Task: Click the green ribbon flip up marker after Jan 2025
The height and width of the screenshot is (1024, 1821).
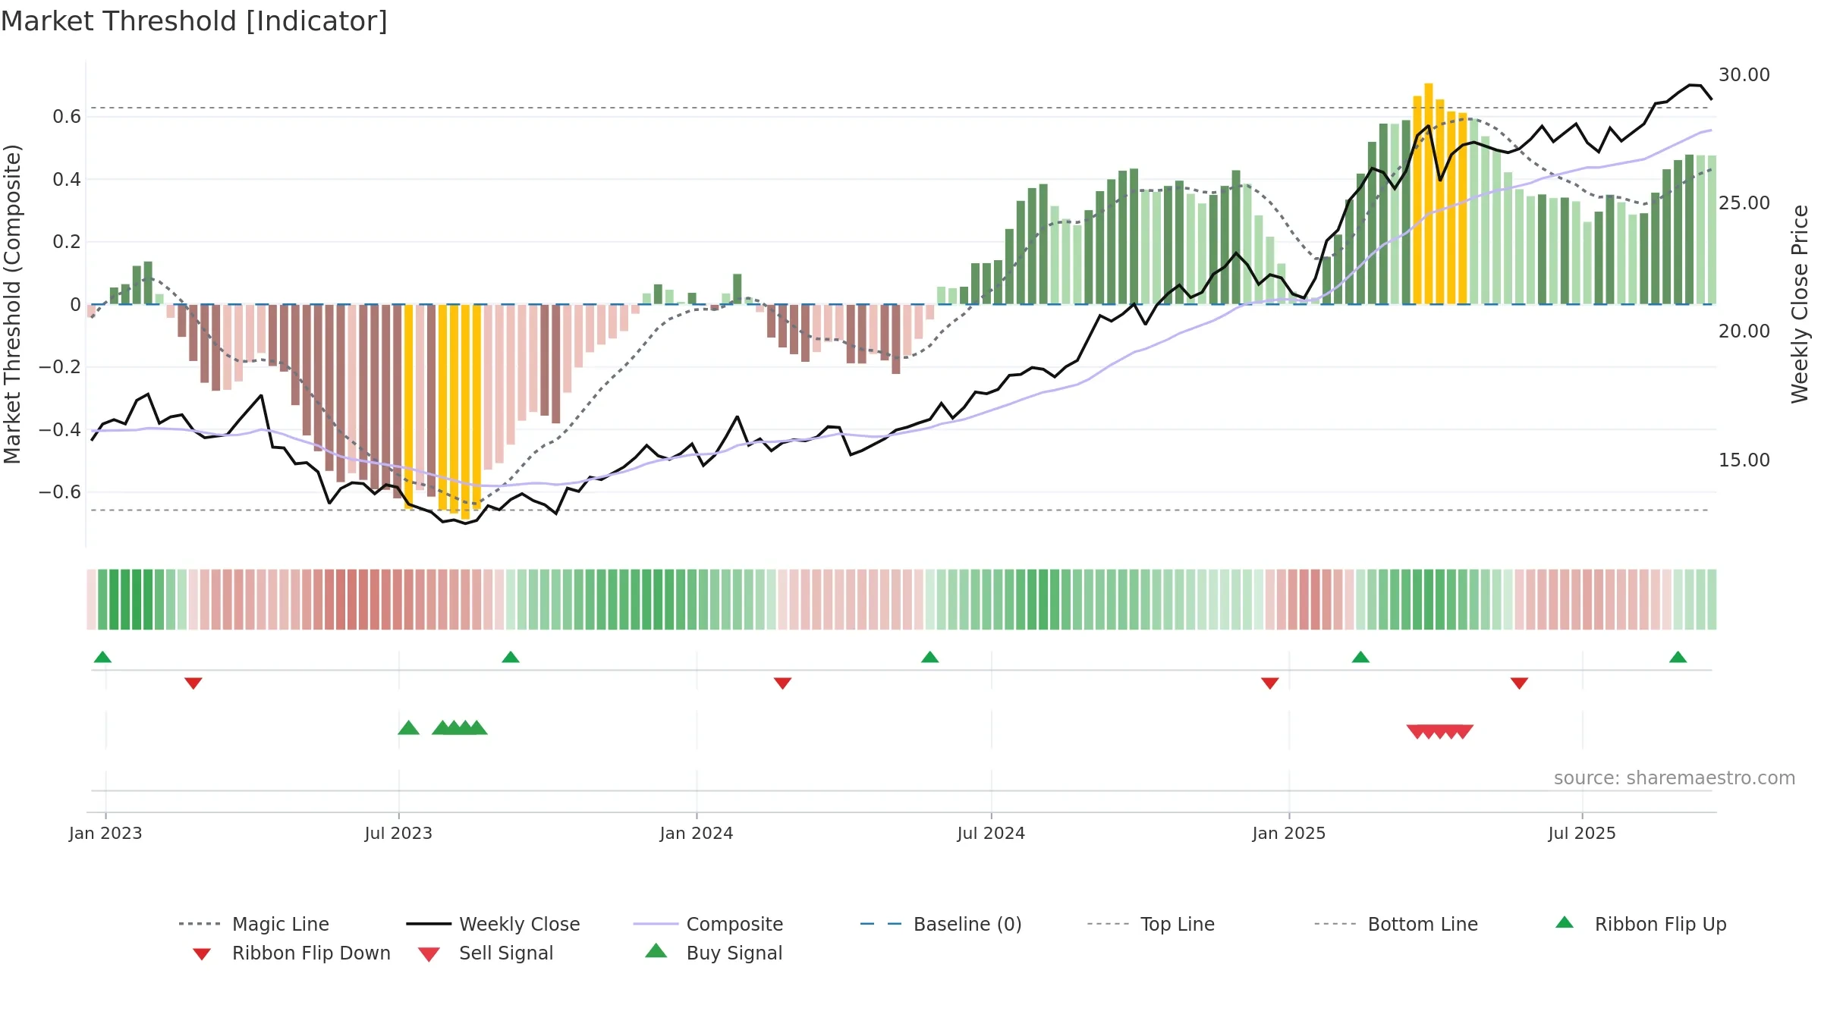Action: 1360,657
